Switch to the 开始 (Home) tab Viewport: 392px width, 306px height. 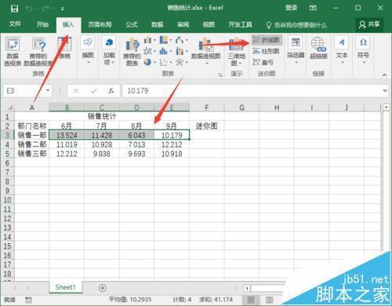(x=42, y=24)
